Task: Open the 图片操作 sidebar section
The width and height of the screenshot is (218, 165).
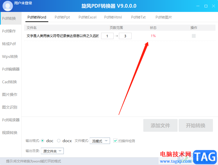Action: click(11, 94)
